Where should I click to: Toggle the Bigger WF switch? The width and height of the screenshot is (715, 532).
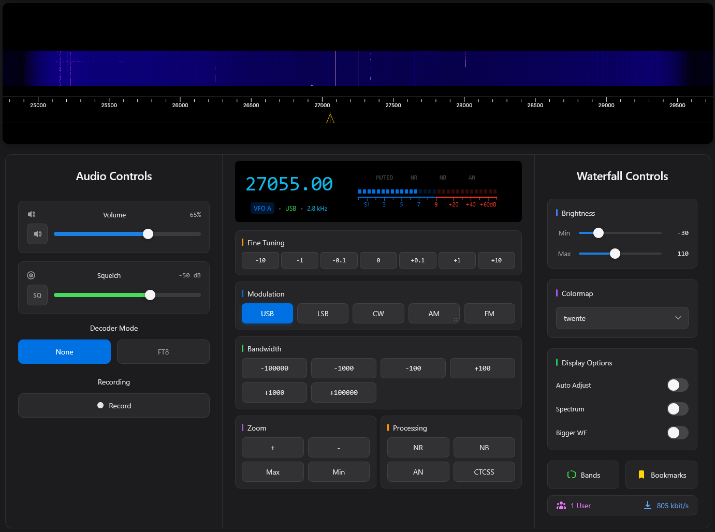tap(677, 433)
